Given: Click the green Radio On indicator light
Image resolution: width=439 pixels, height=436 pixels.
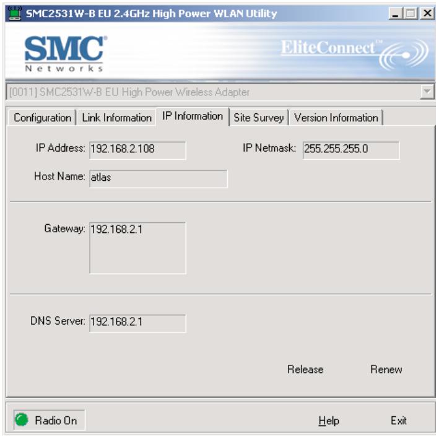Looking at the screenshot, I should click(21, 420).
